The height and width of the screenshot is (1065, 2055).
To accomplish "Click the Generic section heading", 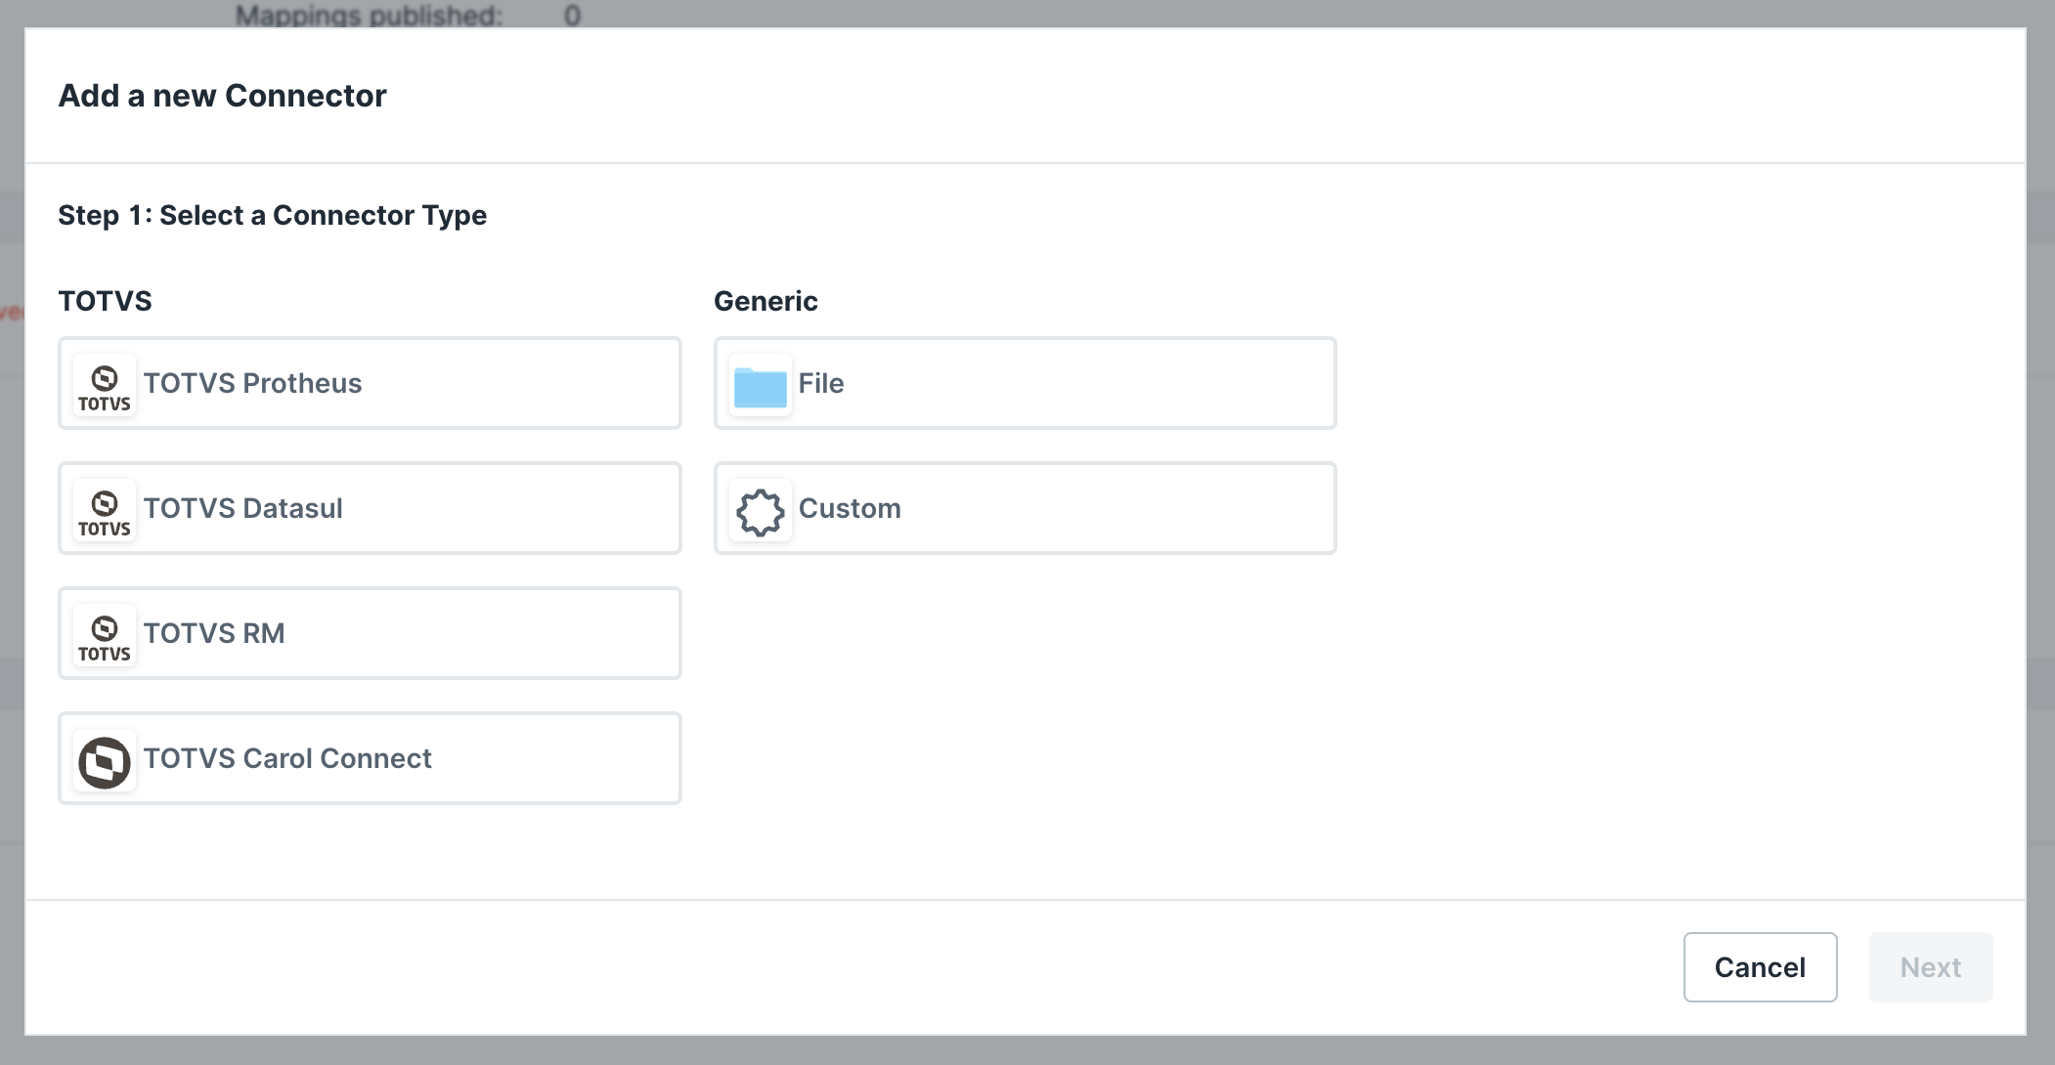I will tap(766, 301).
